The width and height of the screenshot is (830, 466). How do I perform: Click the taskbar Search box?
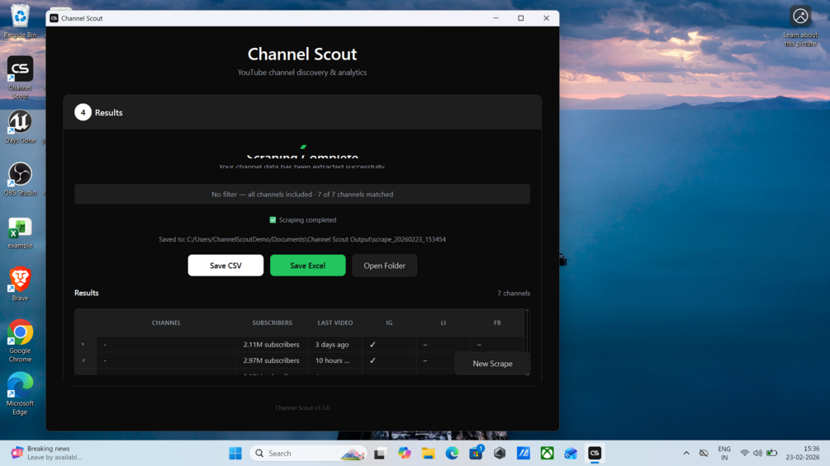308,454
